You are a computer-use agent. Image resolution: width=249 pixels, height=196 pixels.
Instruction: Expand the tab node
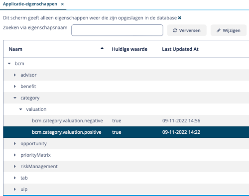(15, 178)
